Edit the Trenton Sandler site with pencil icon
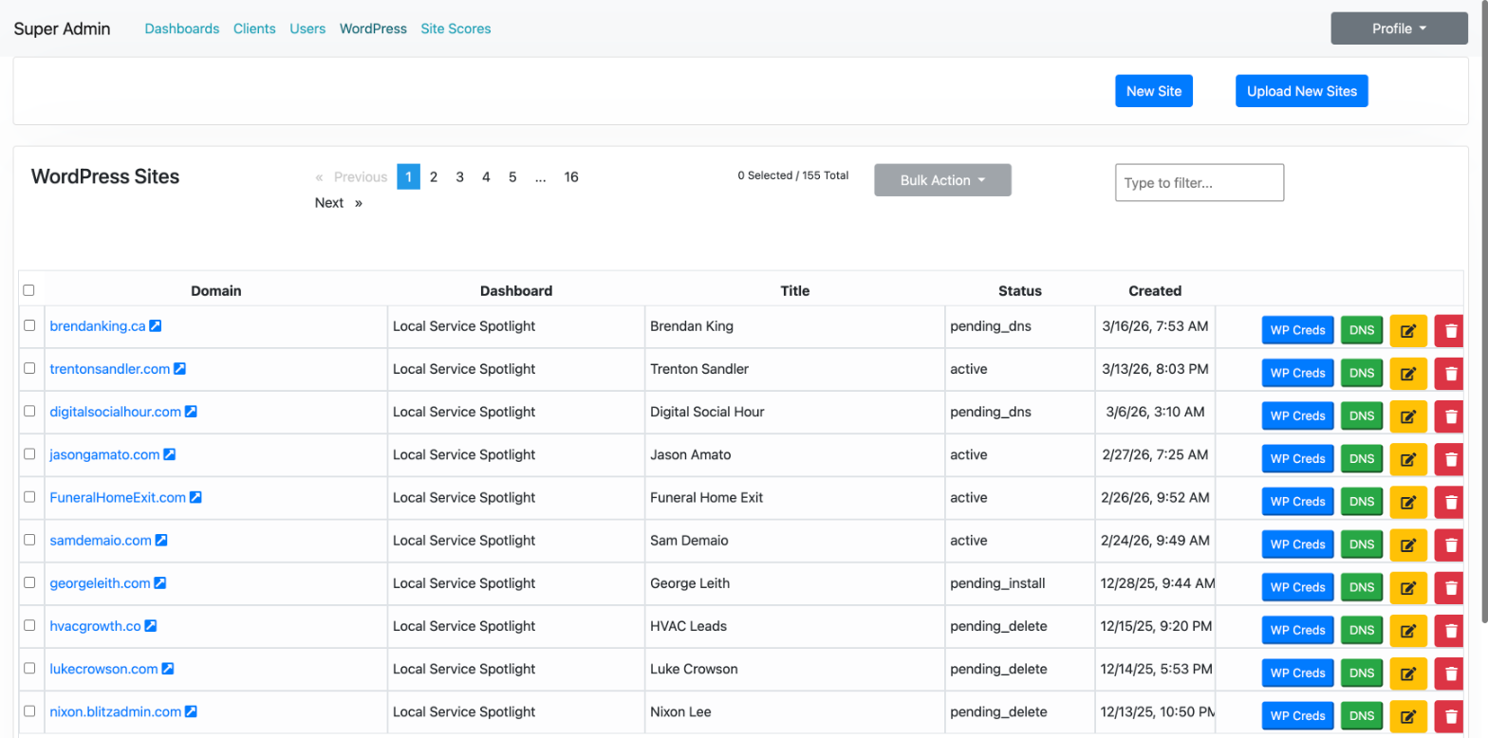1488x738 pixels. point(1408,374)
